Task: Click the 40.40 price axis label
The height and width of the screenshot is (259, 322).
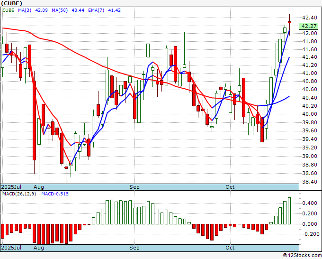Action: 310,98
